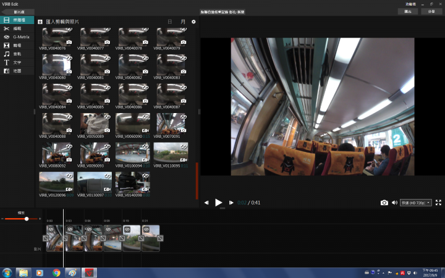Click the zoom slider handle in timeline
445x278 pixels.
coord(27,219)
